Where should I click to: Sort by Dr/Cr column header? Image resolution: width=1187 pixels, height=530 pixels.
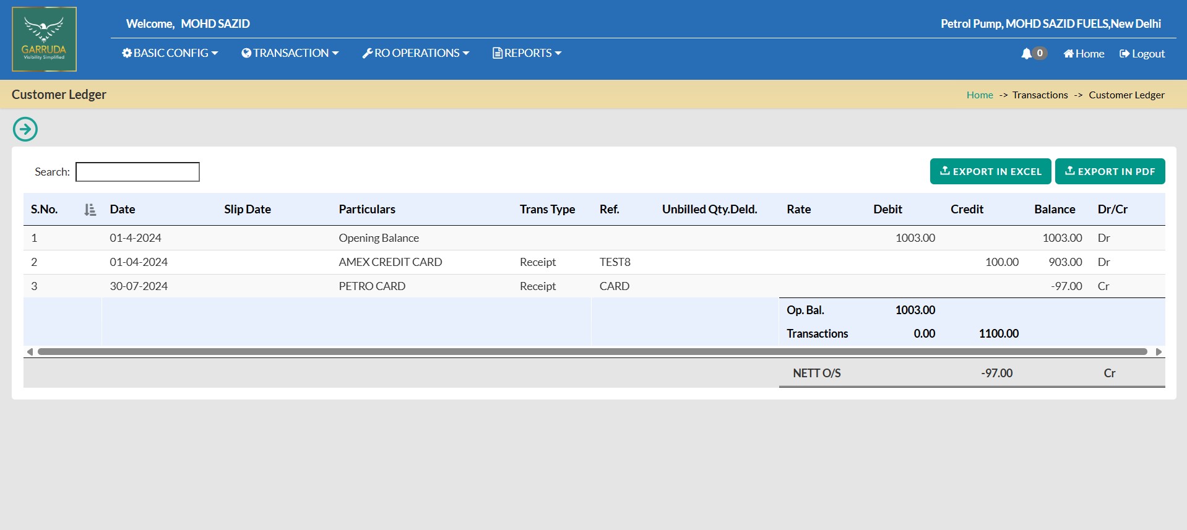point(1113,209)
